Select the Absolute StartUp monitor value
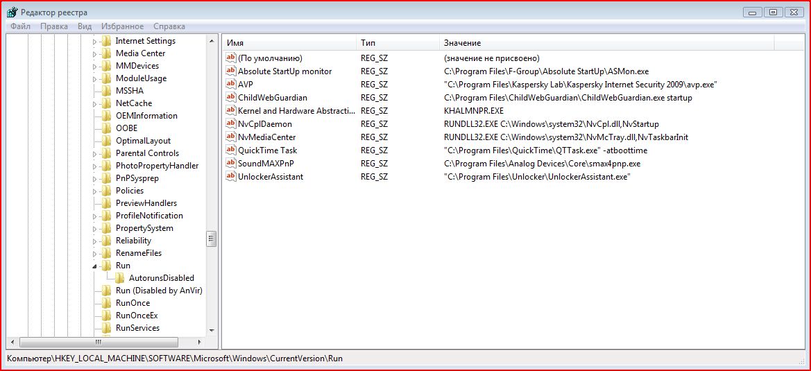Viewport: 811px width, 371px height. [284, 71]
